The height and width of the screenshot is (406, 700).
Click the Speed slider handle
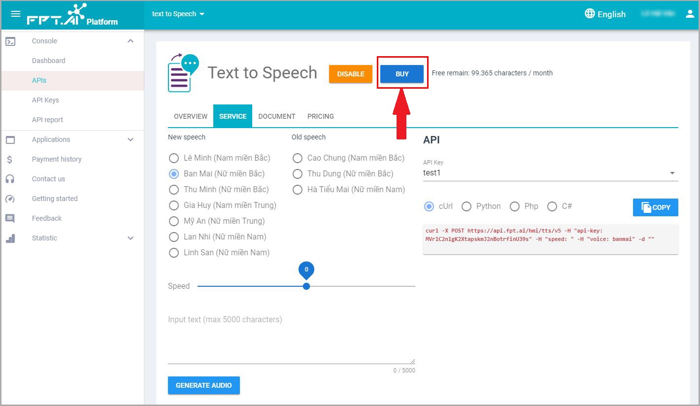[x=306, y=286]
